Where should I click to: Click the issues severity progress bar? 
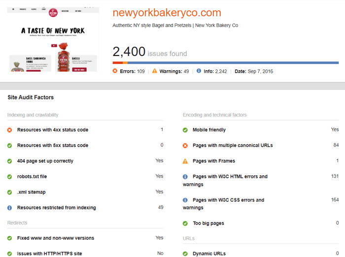226,63
